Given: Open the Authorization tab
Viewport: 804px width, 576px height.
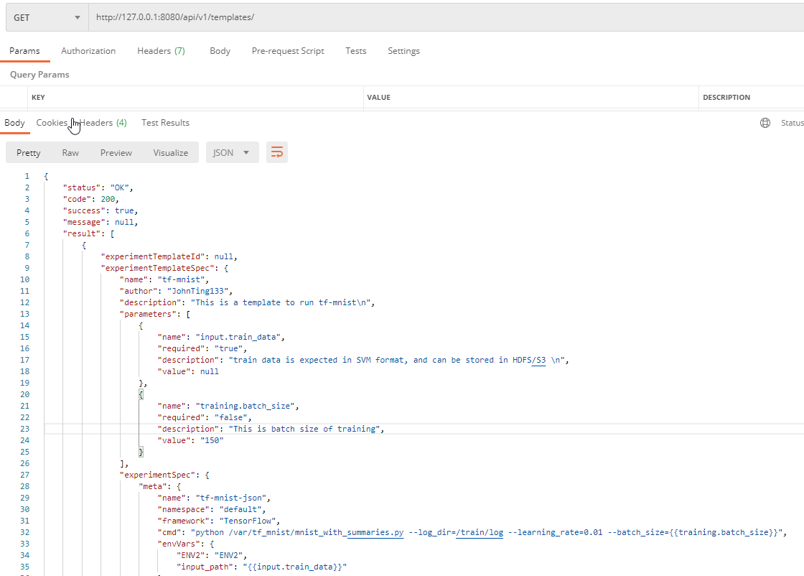Looking at the screenshot, I should tap(88, 51).
